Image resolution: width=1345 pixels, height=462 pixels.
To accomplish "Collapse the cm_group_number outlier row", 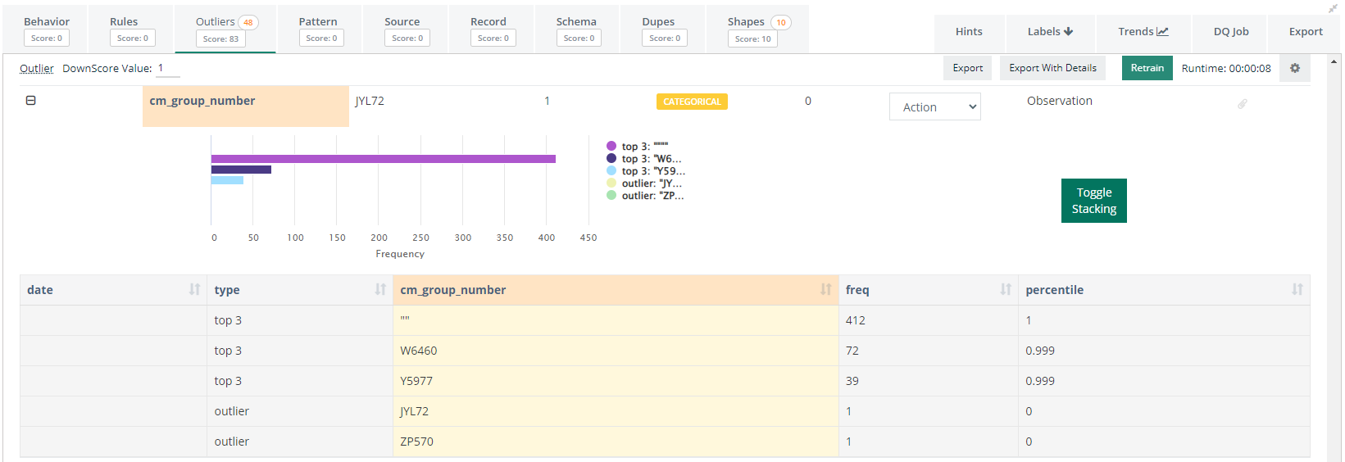I will coord(31,101).
